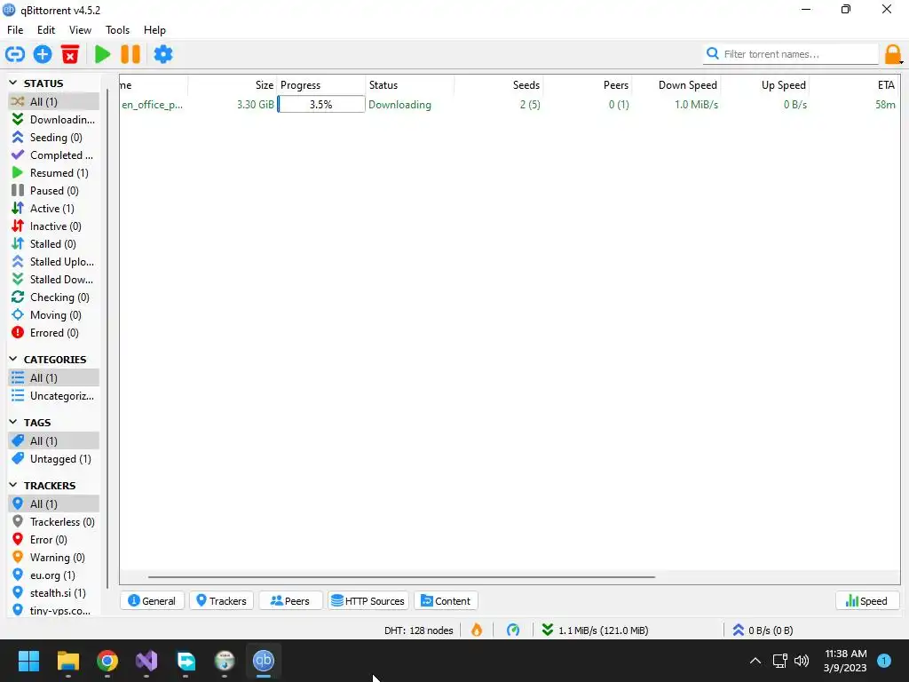Click the Downloading status filter icon
This screenshot has width=909, height=682.
(x=18, y=120)
